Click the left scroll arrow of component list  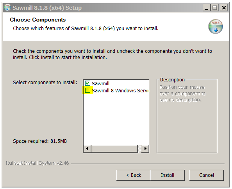(x=87, y=148)
